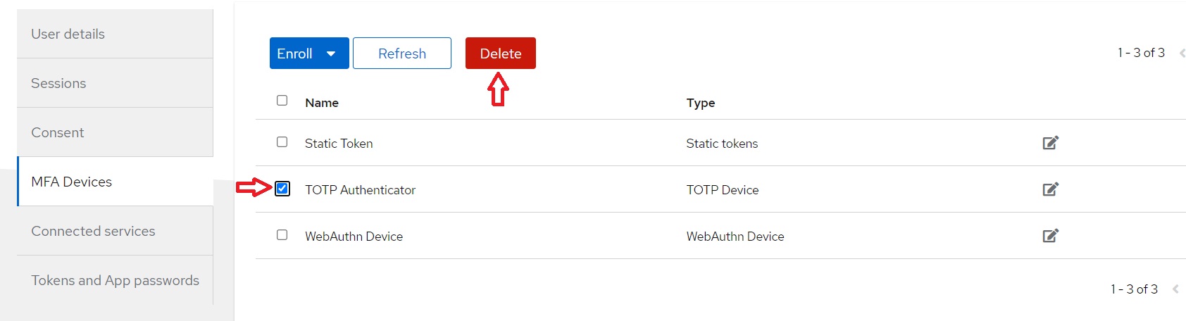Click the Refresh button
This screenshot has width=1186, height=321.
point(401,53)
